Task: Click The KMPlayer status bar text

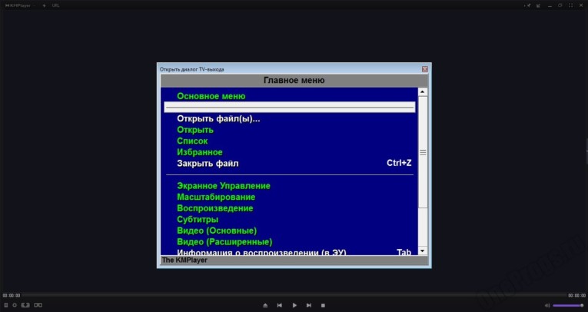Action: (184, 260)
